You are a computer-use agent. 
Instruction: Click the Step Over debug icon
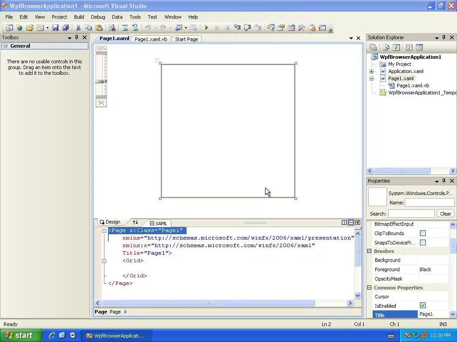pyautogui.click(x=247, y=28)
